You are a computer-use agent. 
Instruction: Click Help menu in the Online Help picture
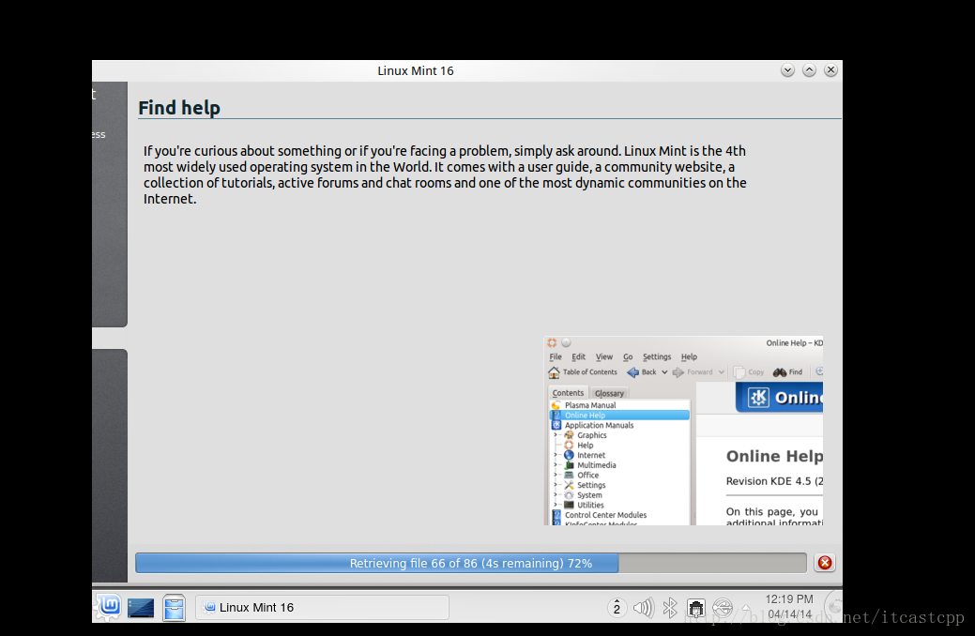click(689, 356)
